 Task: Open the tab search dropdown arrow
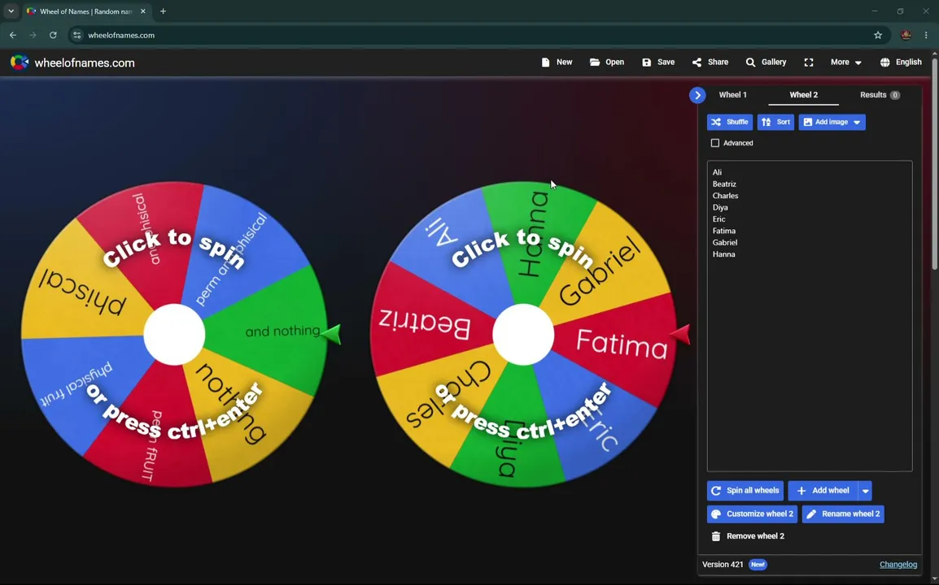pos(11,11)
